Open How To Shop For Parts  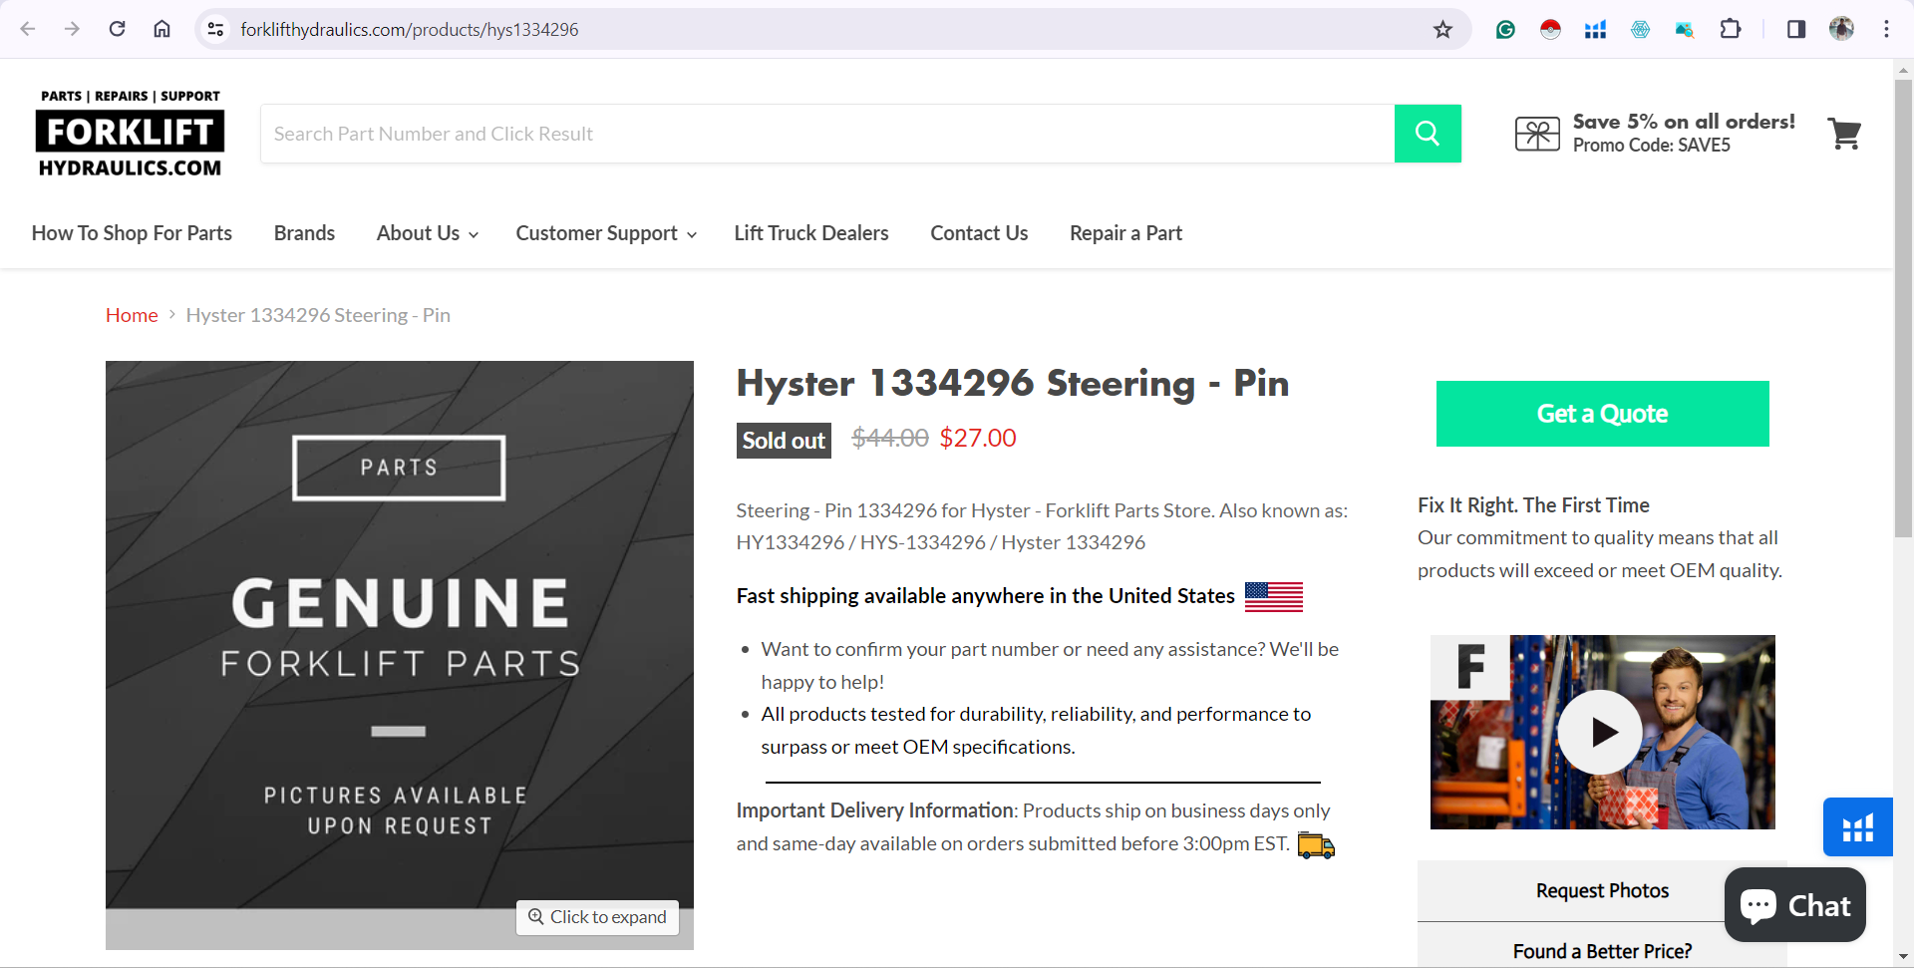coord(132,233)
